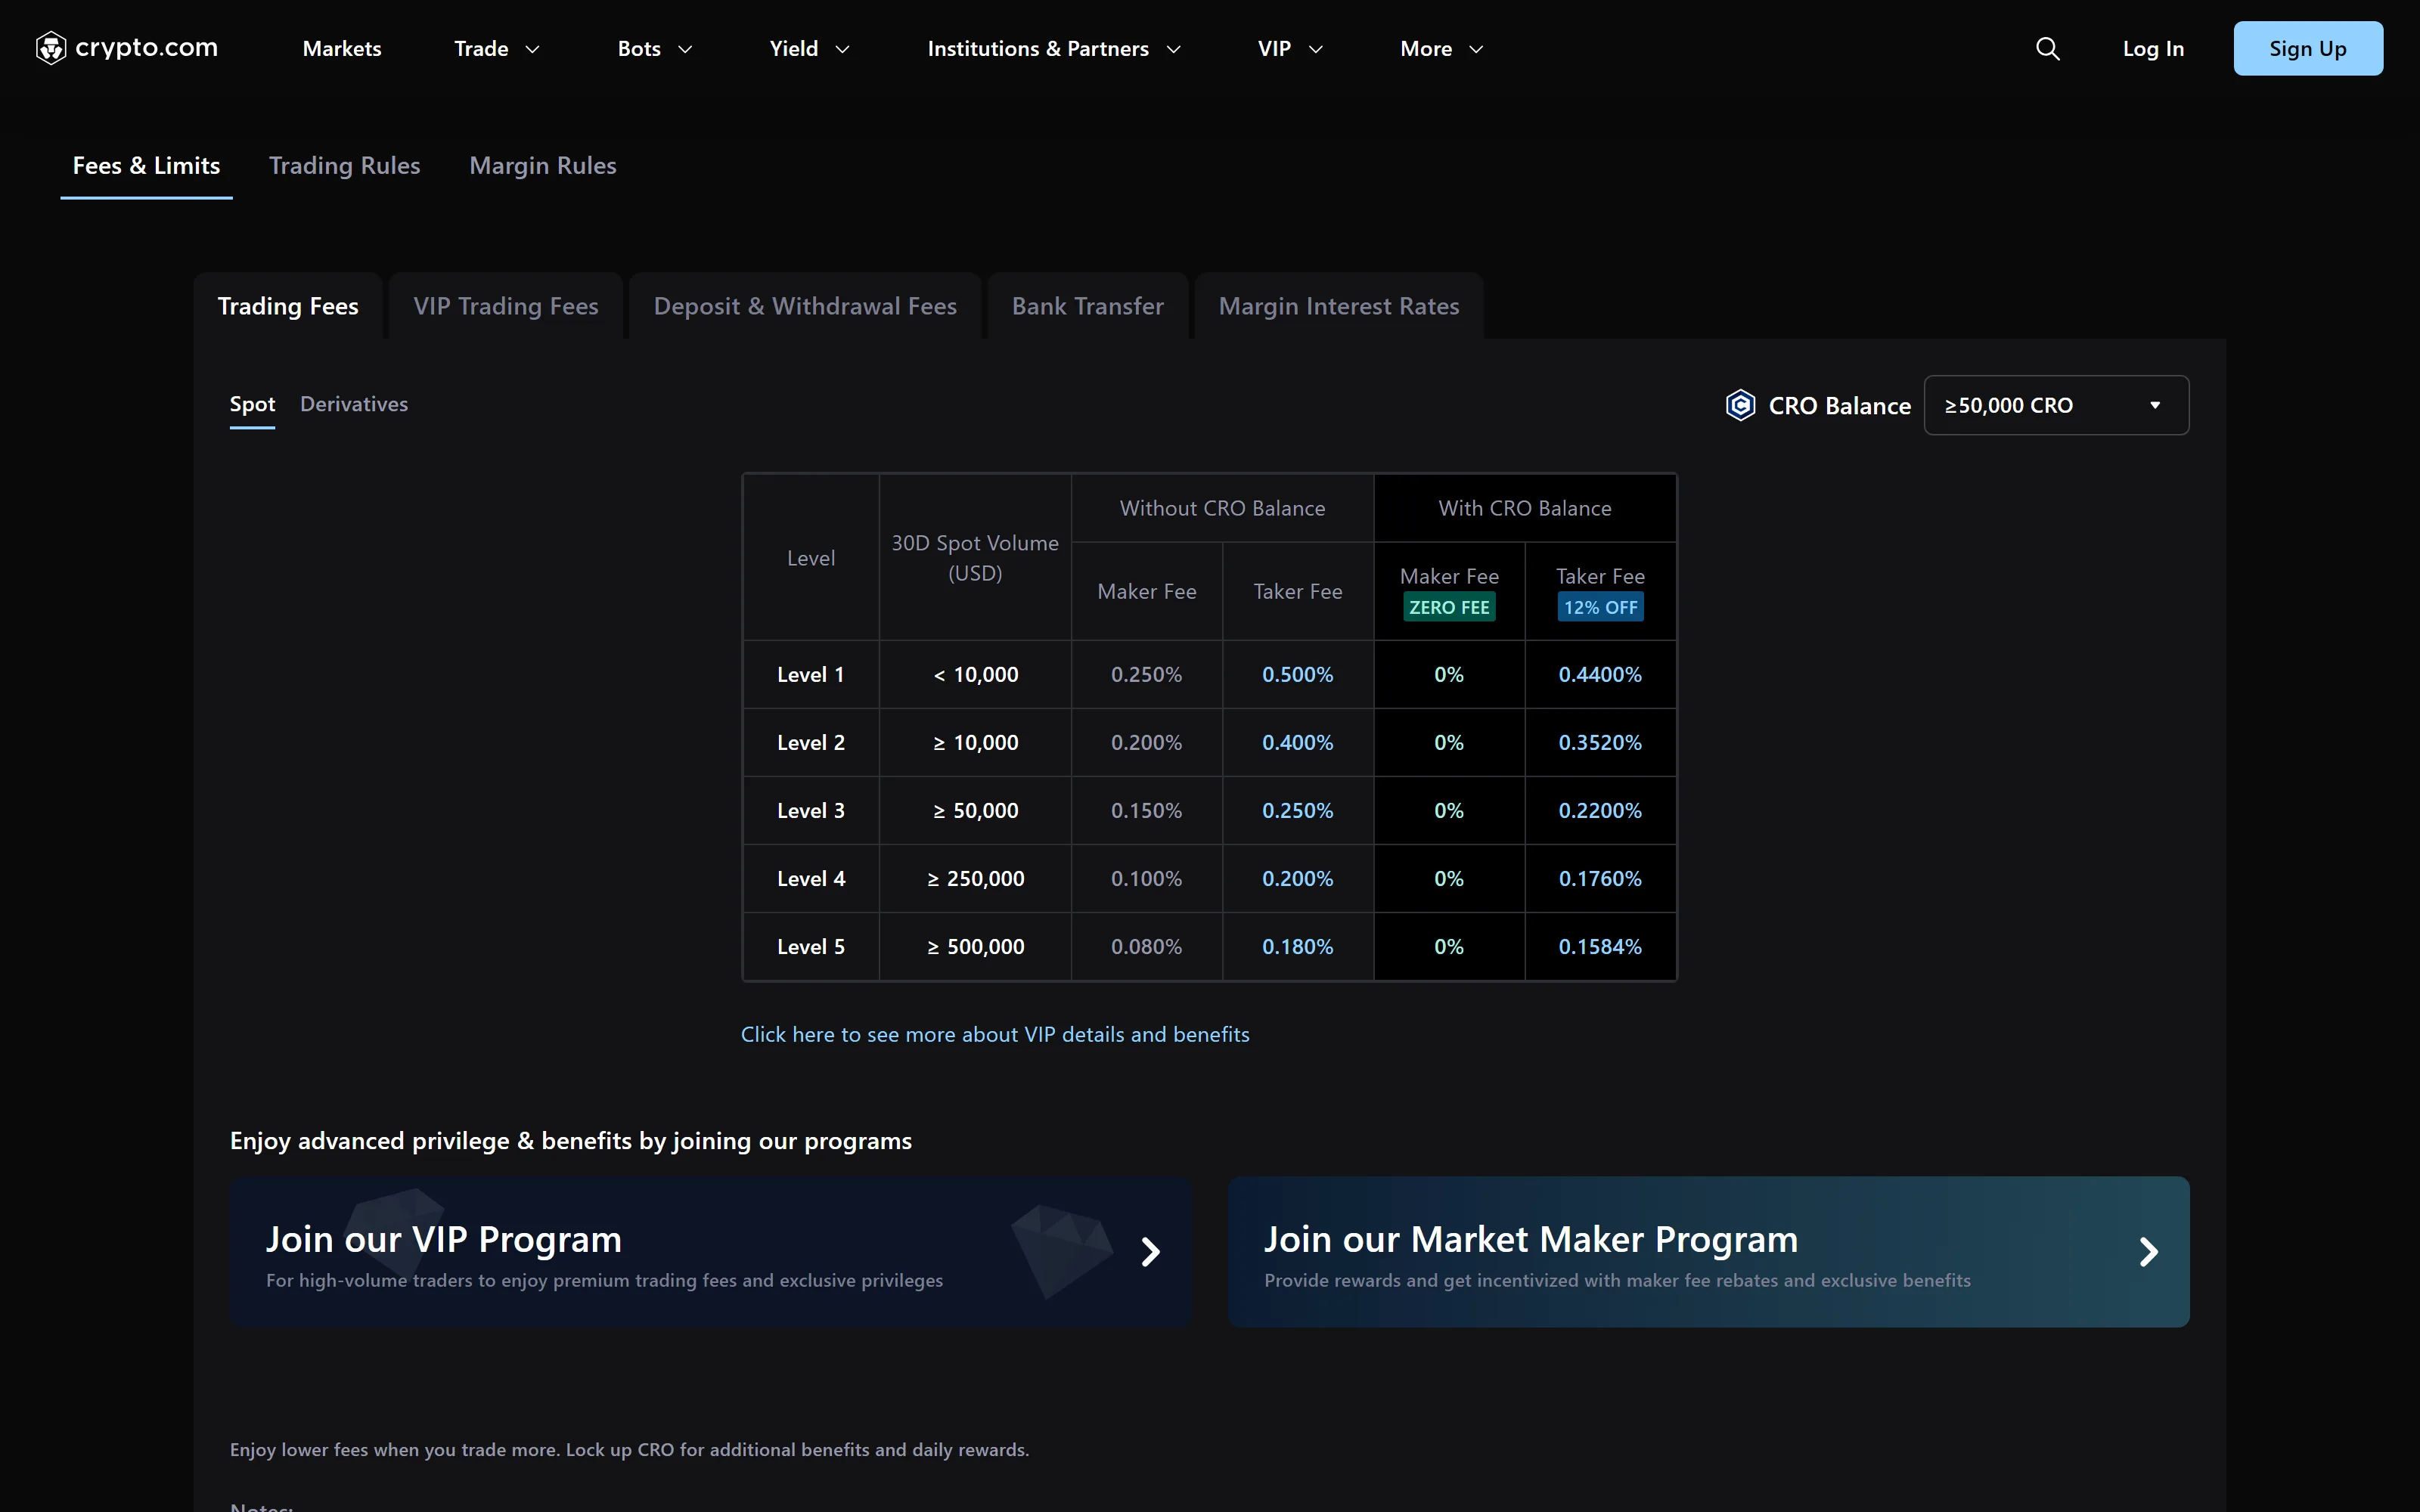Switch to the Derivatives sub-tab
This screenshot has height=1512, width=2420.
(x=354, y=404)
